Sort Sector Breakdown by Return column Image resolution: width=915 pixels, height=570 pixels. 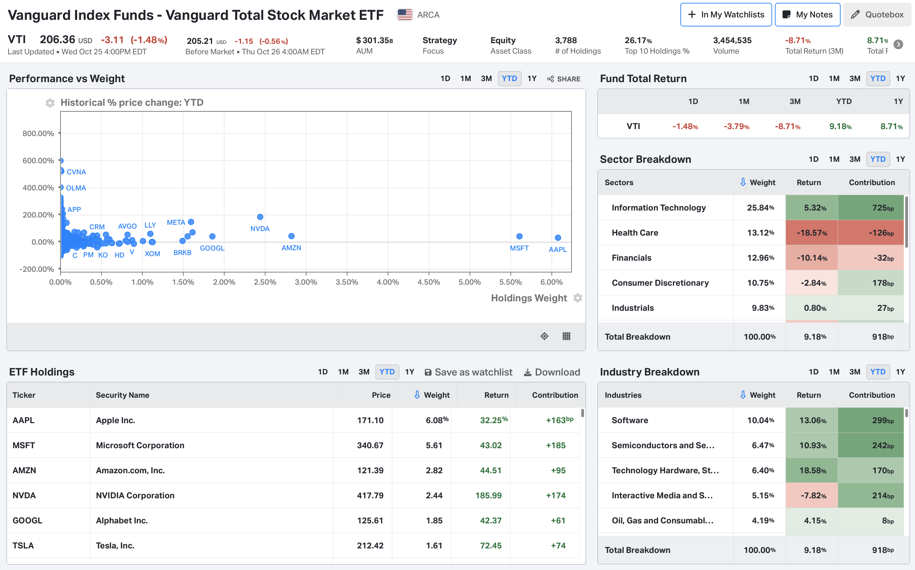pos(808,182)
